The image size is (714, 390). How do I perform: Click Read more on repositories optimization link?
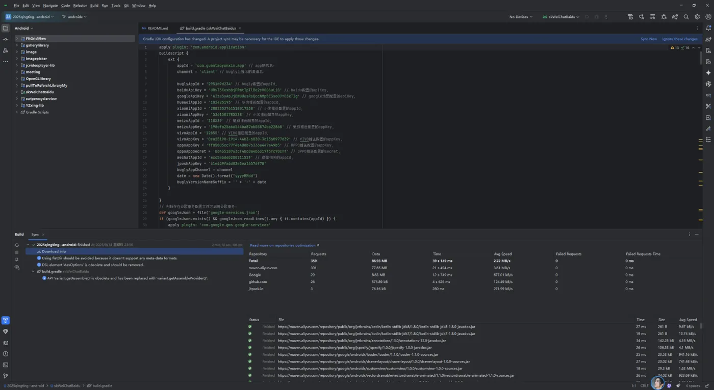click(x=285, y=245)
